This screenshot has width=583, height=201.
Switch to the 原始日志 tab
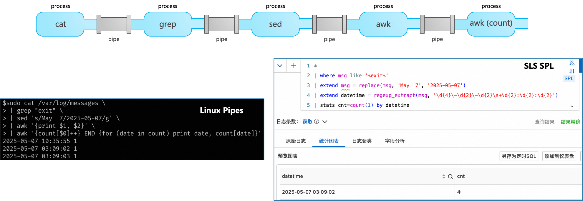click(x=296, y=141)
